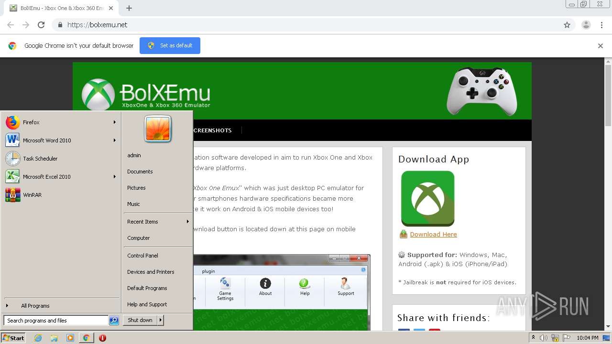
Task: Open the Chrome profile avatar
Action: (x=586, y=25)
